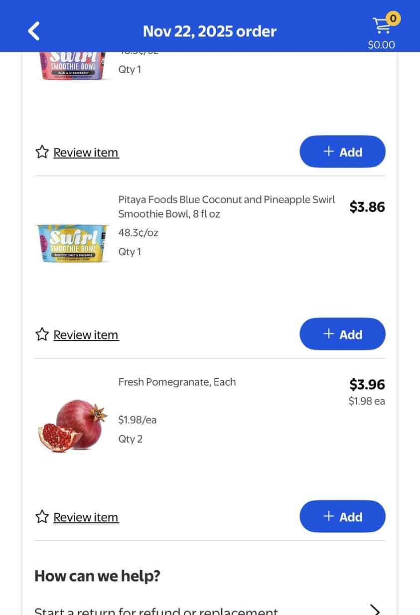Tap star icon for Blue Coconut bowl review
Screen dimensions: 420x615
[x=42, y=334]
